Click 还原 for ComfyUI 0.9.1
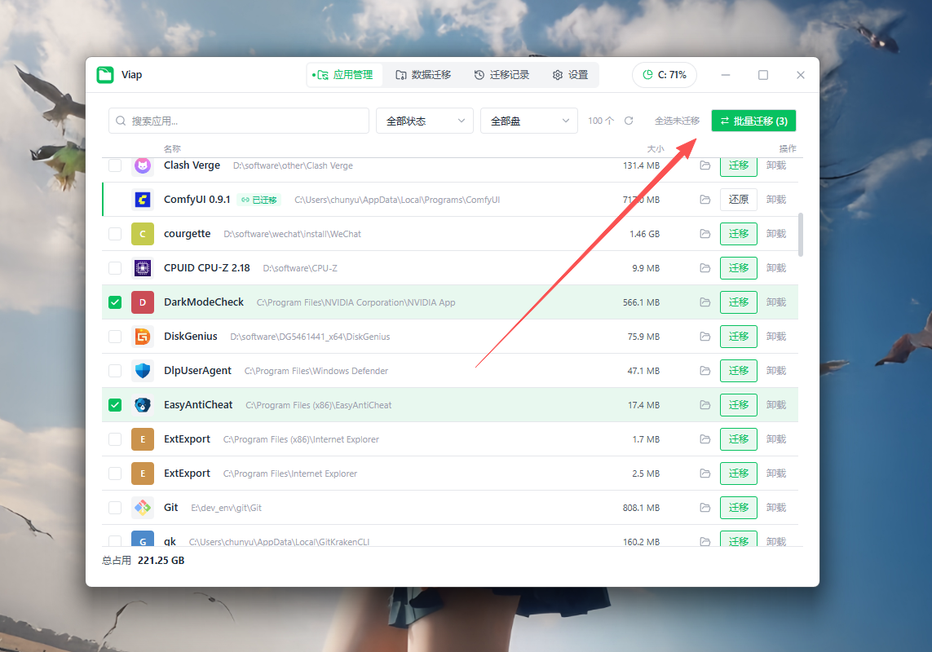 [x=738, y=200]
